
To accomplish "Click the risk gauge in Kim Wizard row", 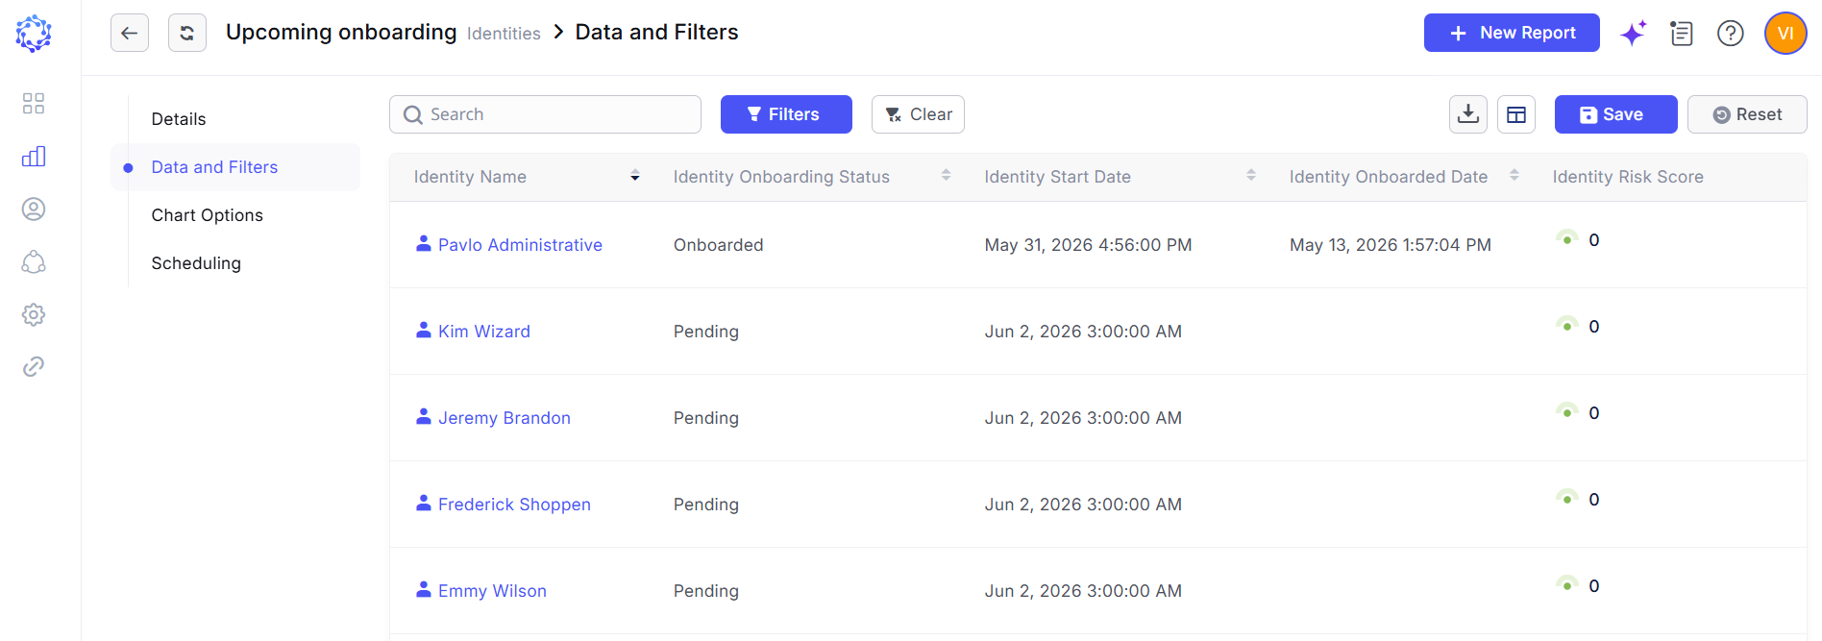I will coord(1567,325).
